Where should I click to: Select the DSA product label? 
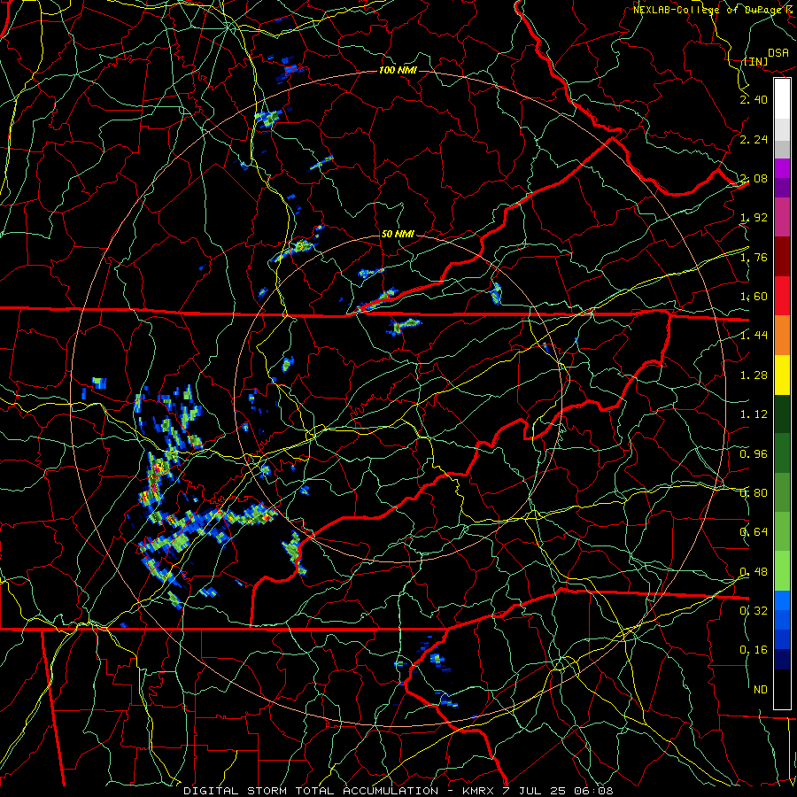pos(778,53)
